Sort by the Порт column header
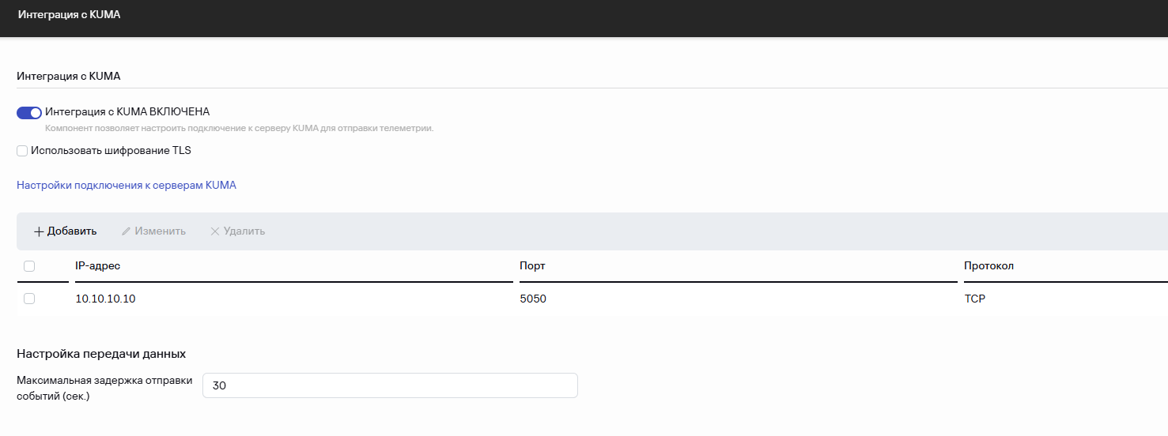This screenshot has width=1168, height=436. coord(532,266)
